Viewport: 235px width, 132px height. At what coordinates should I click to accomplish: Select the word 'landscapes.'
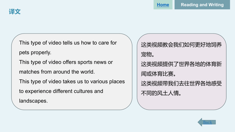pos(33,101)
